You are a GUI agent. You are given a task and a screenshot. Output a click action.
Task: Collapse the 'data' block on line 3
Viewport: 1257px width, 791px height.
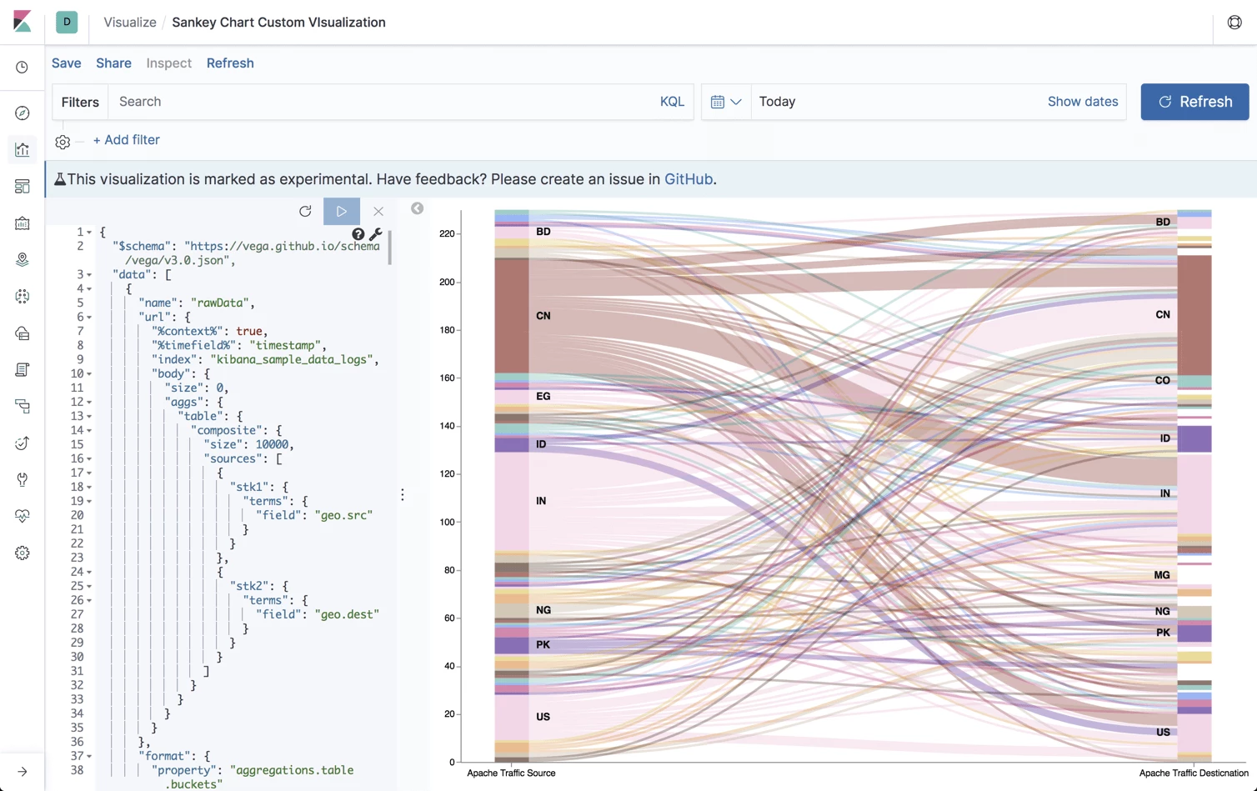[88, 274]
